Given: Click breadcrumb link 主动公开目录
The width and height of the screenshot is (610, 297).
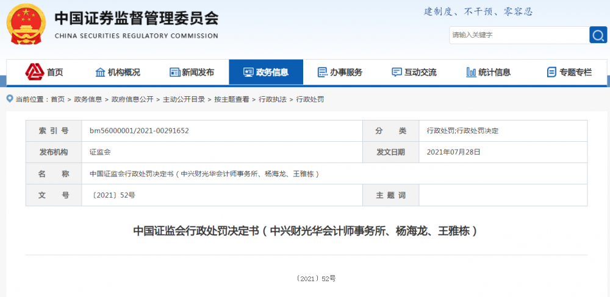Looking at the screenshot, I should point(184,99).
